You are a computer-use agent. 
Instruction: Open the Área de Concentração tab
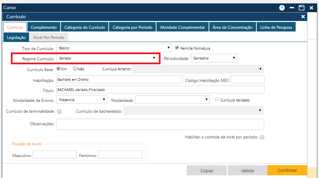(233, 27)
